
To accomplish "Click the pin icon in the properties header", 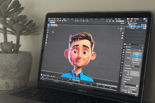I will (x=142, y=48).
